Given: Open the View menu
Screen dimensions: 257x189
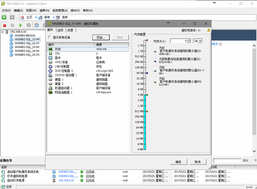Looking at the screenshot, I should point(31,10).
